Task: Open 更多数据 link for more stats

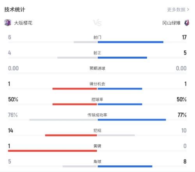Action: pyautogui.click(x=176, y=9)
